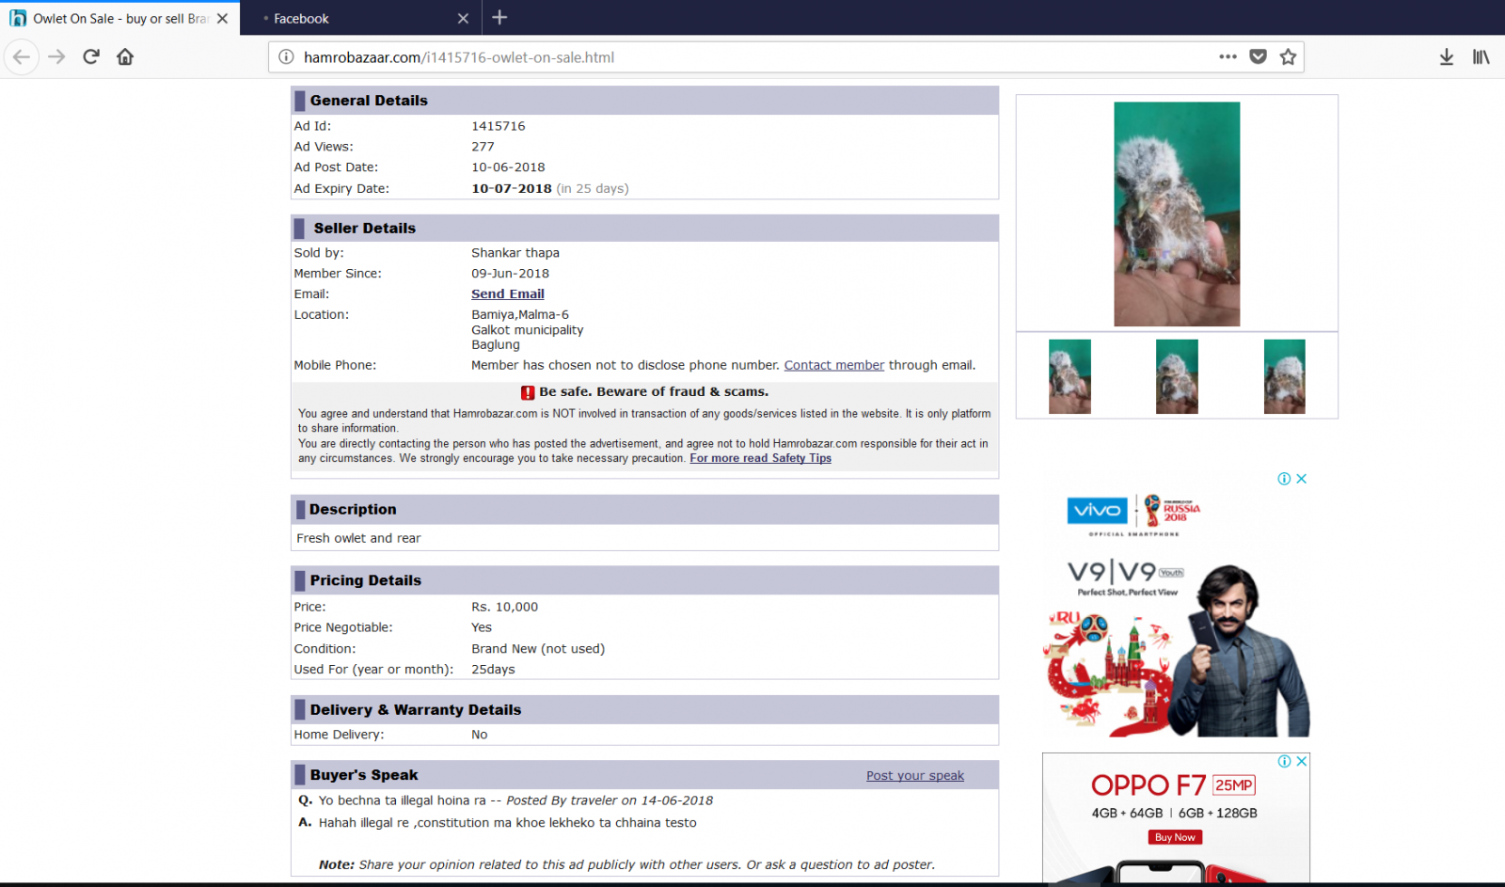The height and width of the screenshot is (887, 1505).
Task: Open the library sidebar icon
Action: point(1481,56)
